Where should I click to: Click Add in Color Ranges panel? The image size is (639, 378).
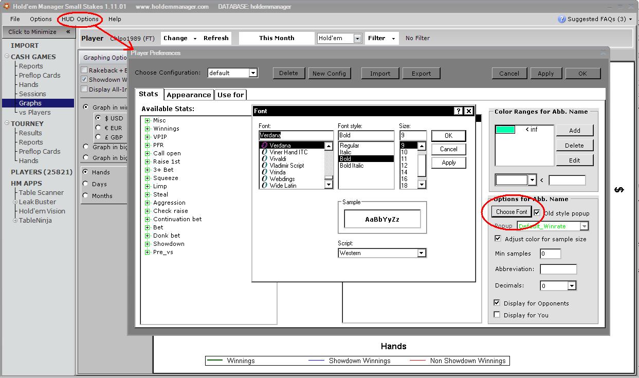(574, 131)
